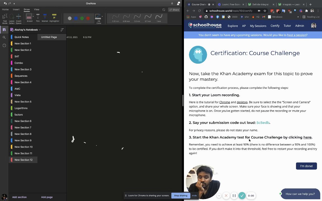Switch to the View ribbon tab
This screenshot has width=322, height=201.
click(x=37, y=9)
